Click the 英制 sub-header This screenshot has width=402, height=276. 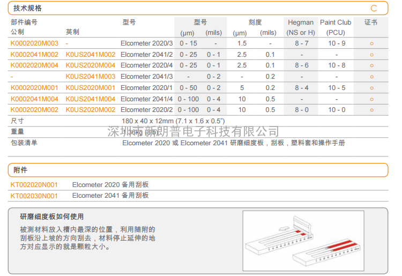pyautogui.click(x=72, y=32)
